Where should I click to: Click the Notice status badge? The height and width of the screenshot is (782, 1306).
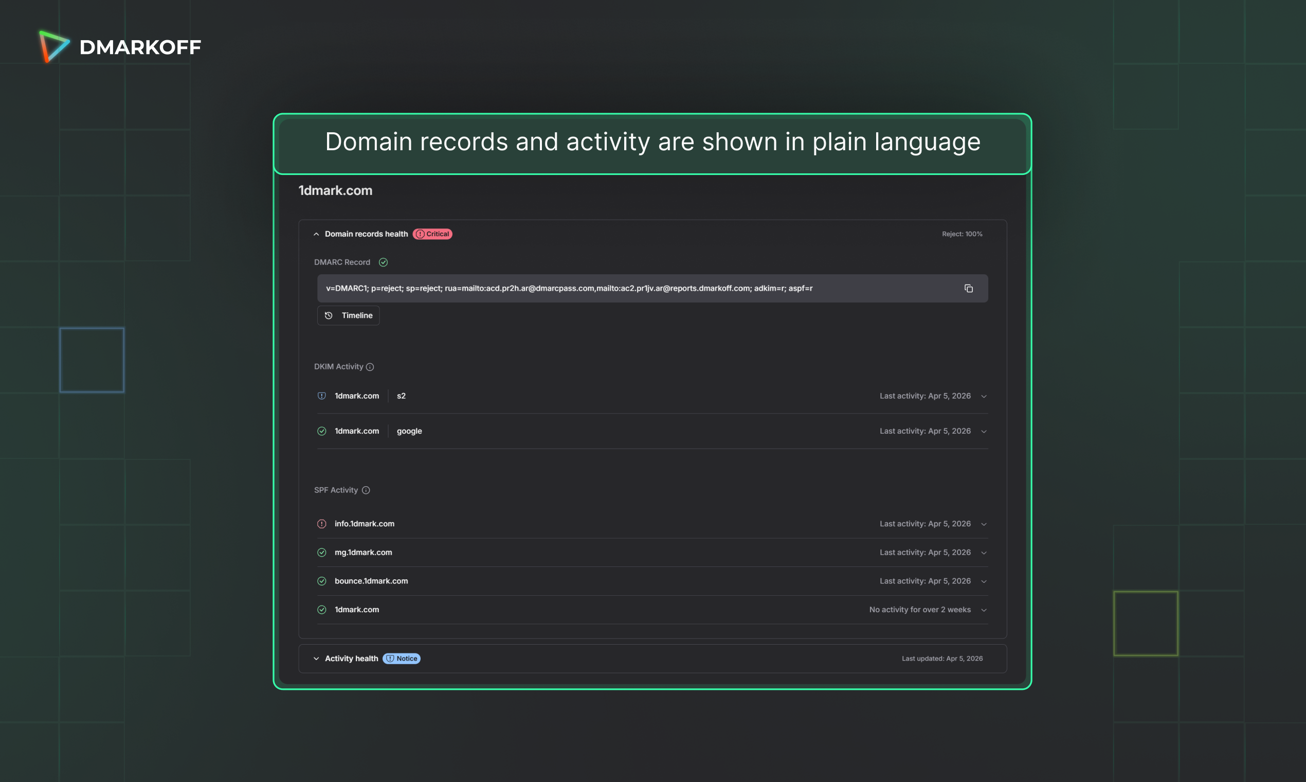point(401,659)
